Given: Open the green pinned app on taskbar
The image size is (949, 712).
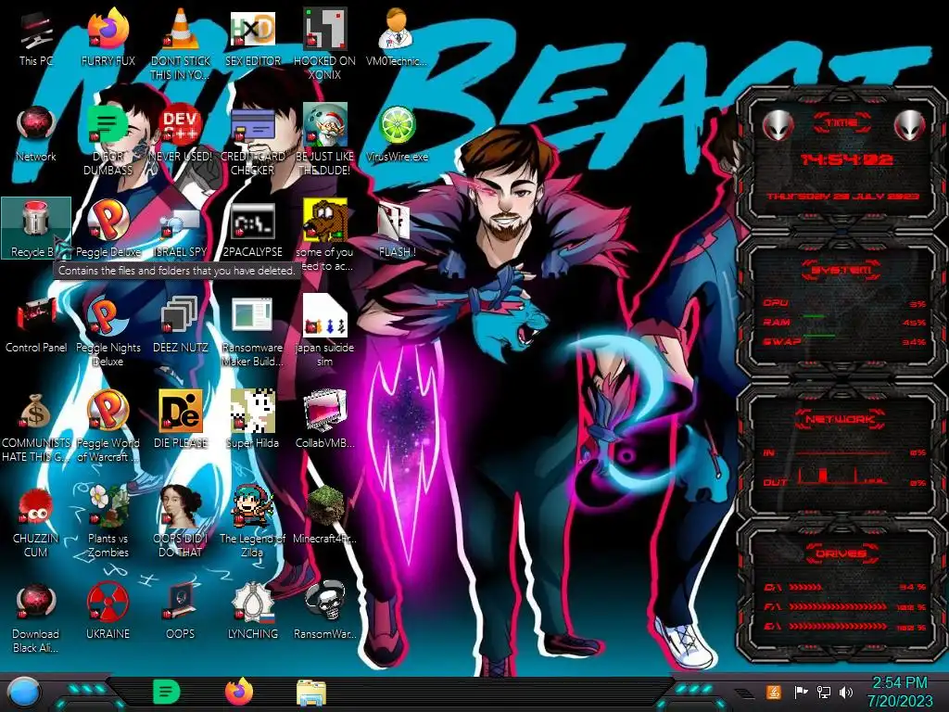Looking at the screenshot, I should pos(167,692).
